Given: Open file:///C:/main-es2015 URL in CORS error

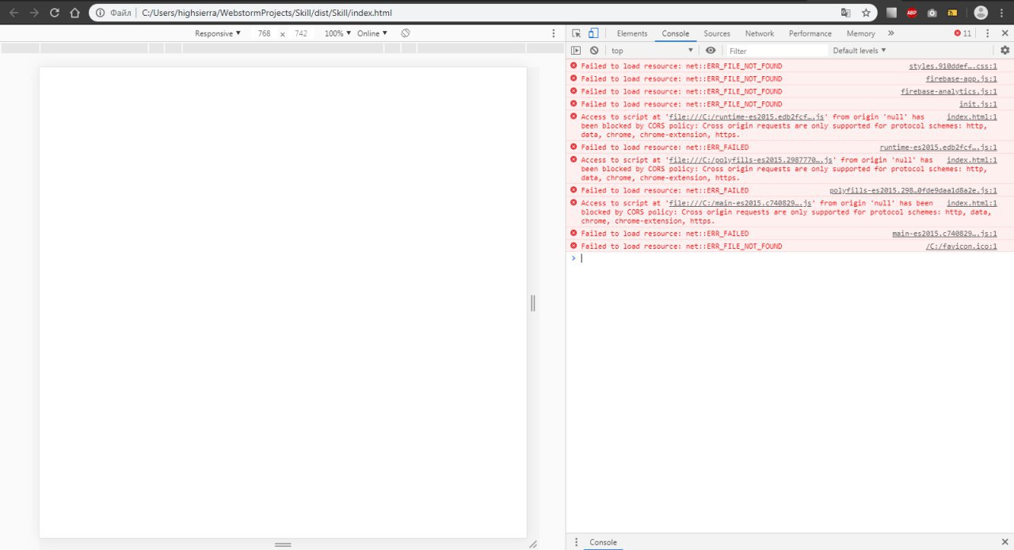Looking at the screenshot, I should (739, 203).
